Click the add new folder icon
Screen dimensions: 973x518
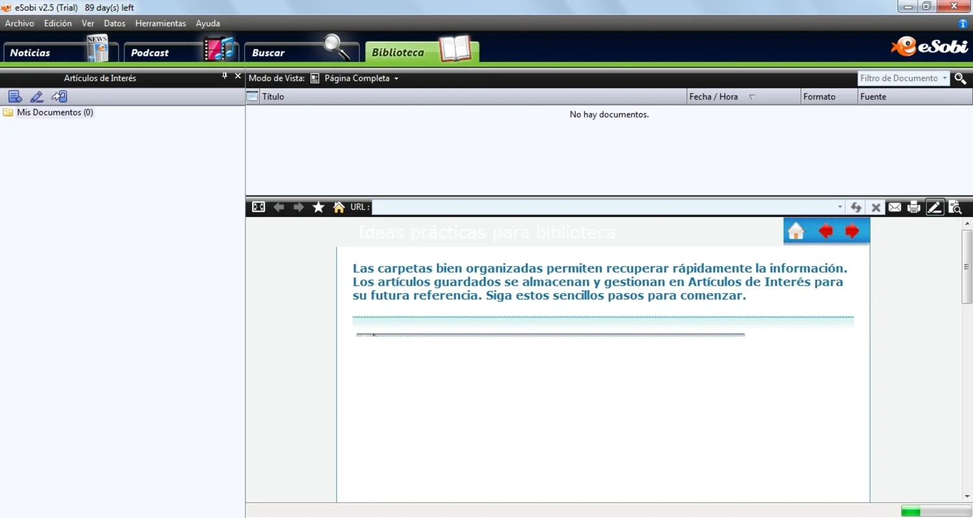tap(15, 97)
